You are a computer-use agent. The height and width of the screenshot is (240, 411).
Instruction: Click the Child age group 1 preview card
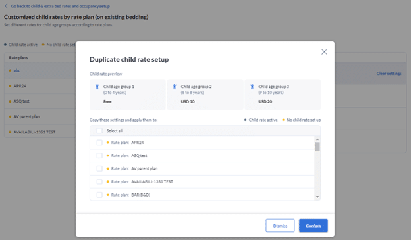pos(128,95)
